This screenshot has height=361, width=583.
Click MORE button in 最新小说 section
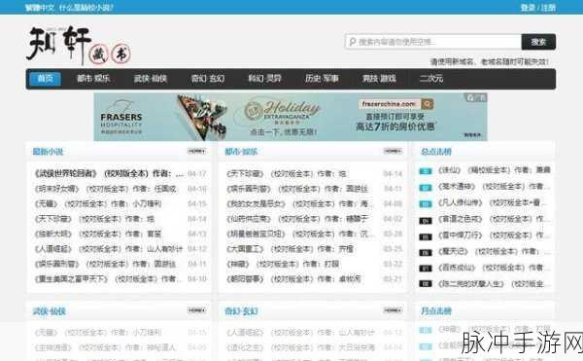click(x=196, y=151)
